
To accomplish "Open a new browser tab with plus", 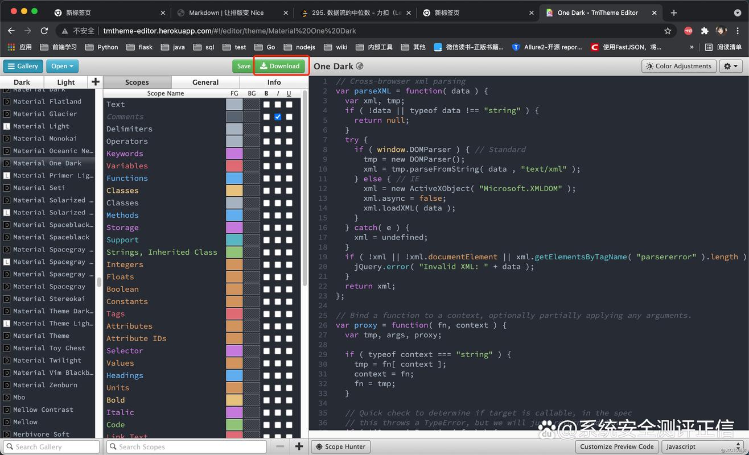I will coord(674,13).
